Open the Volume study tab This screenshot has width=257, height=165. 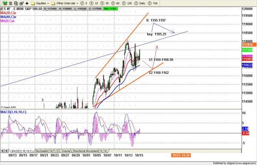coord(66,151)
